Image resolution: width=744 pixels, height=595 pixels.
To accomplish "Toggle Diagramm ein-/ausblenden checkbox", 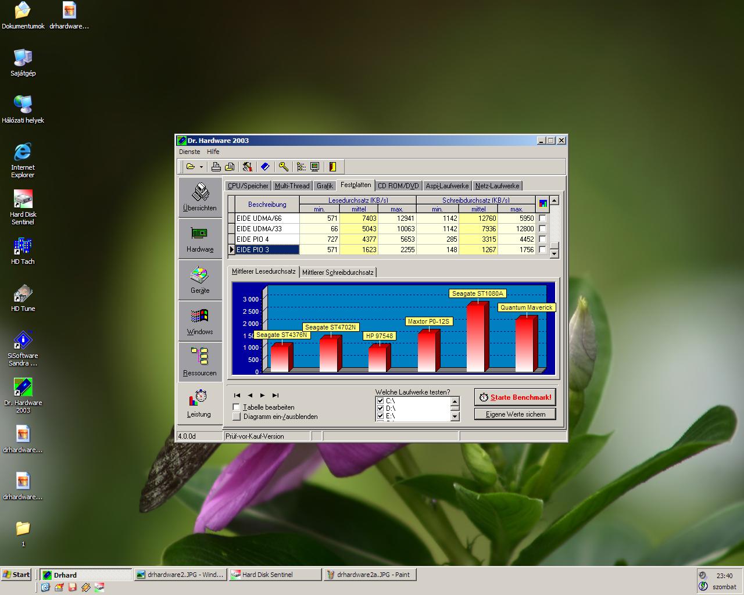I will 236,417.
